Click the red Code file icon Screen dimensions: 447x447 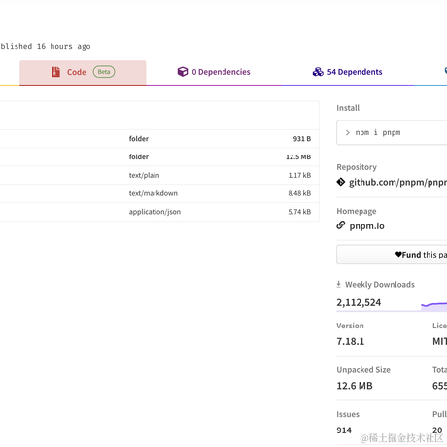56,72
